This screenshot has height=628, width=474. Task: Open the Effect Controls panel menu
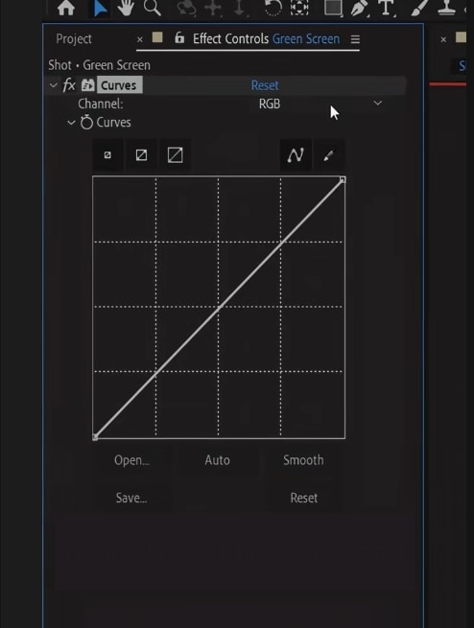click(355, 39)
